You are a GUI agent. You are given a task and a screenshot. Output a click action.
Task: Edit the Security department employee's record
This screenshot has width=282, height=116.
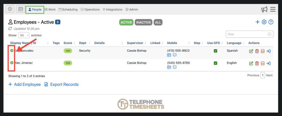click(251, 51)
